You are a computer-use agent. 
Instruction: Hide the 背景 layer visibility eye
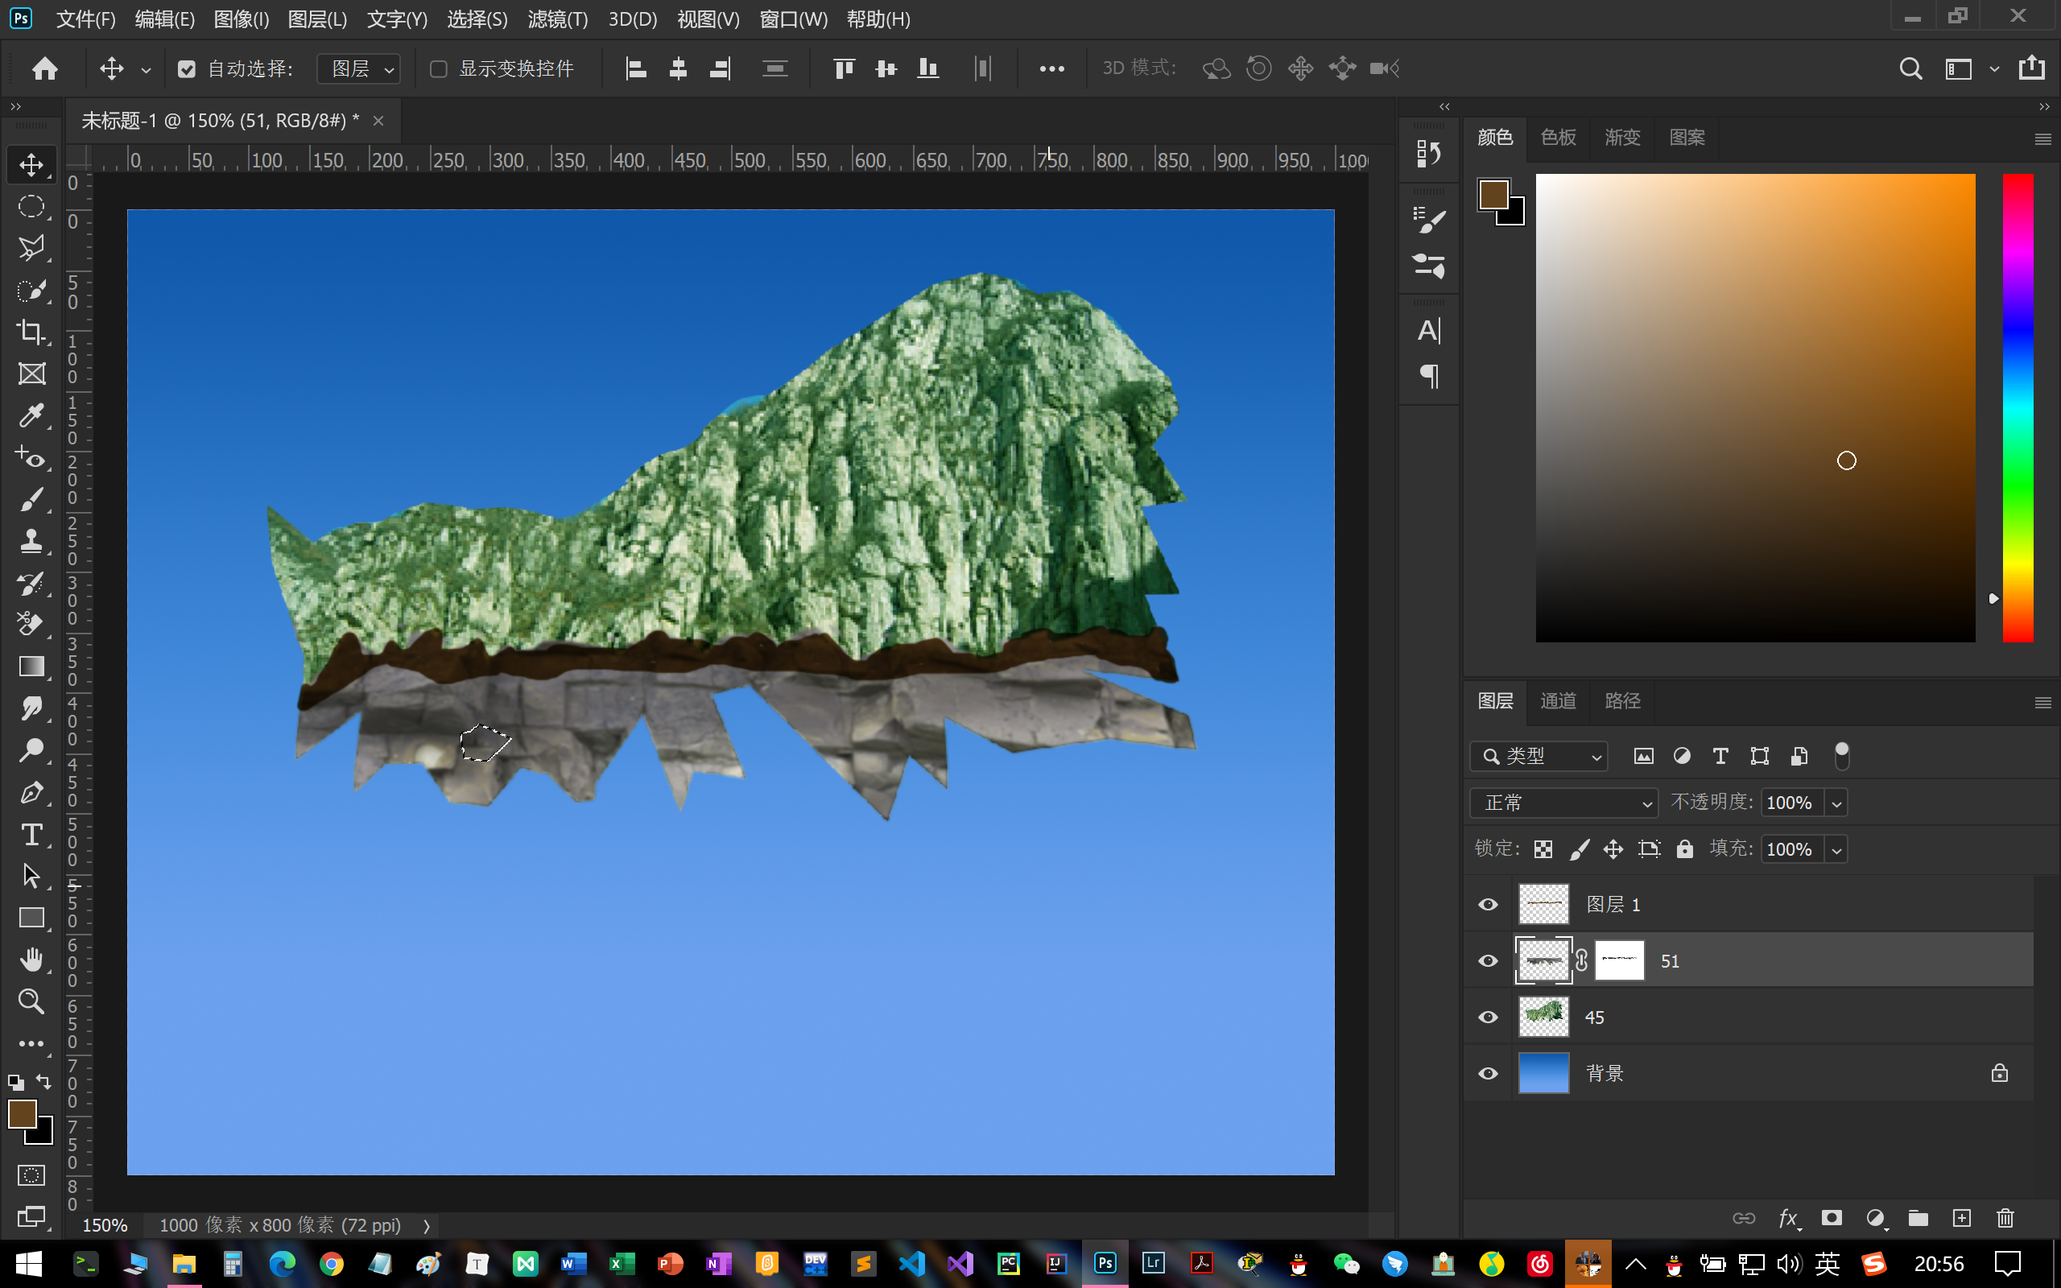(x=1488, y=1073)
